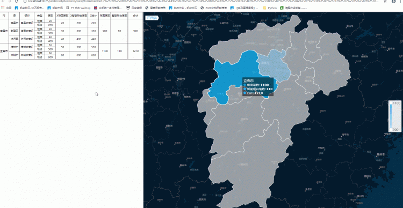
Task: Bookmark this page with the star icon
Action: coord(385,1)
